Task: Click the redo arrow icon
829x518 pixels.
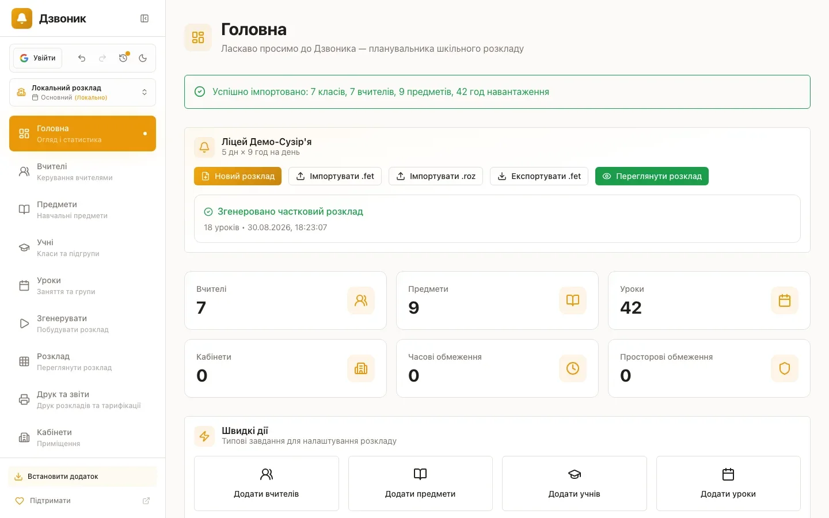Action: pyautogui.click(x=102, y=58)
